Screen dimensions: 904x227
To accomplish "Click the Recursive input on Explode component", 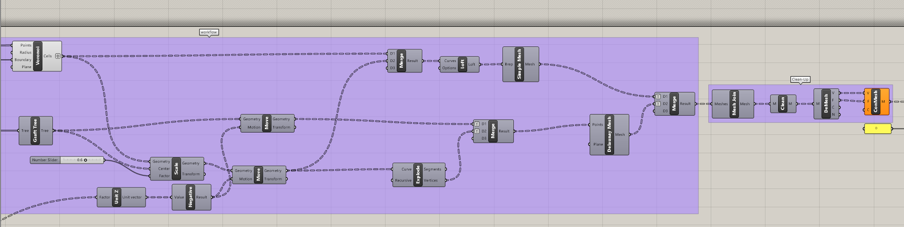I will 403,180.
